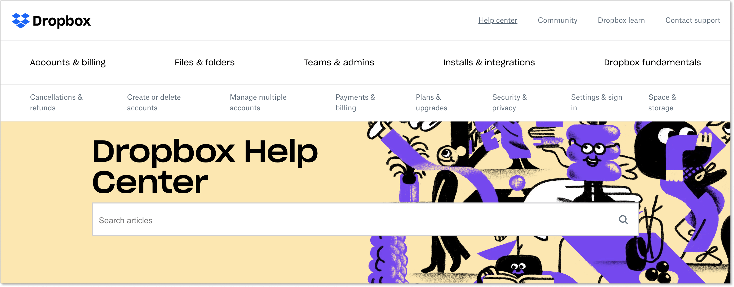Navigate to Dropbox learn page
The width and height of the screenshot is (734, 287).
621,20
